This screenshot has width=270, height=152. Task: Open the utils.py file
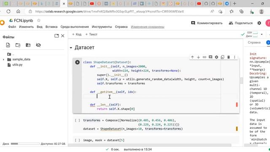17,65
